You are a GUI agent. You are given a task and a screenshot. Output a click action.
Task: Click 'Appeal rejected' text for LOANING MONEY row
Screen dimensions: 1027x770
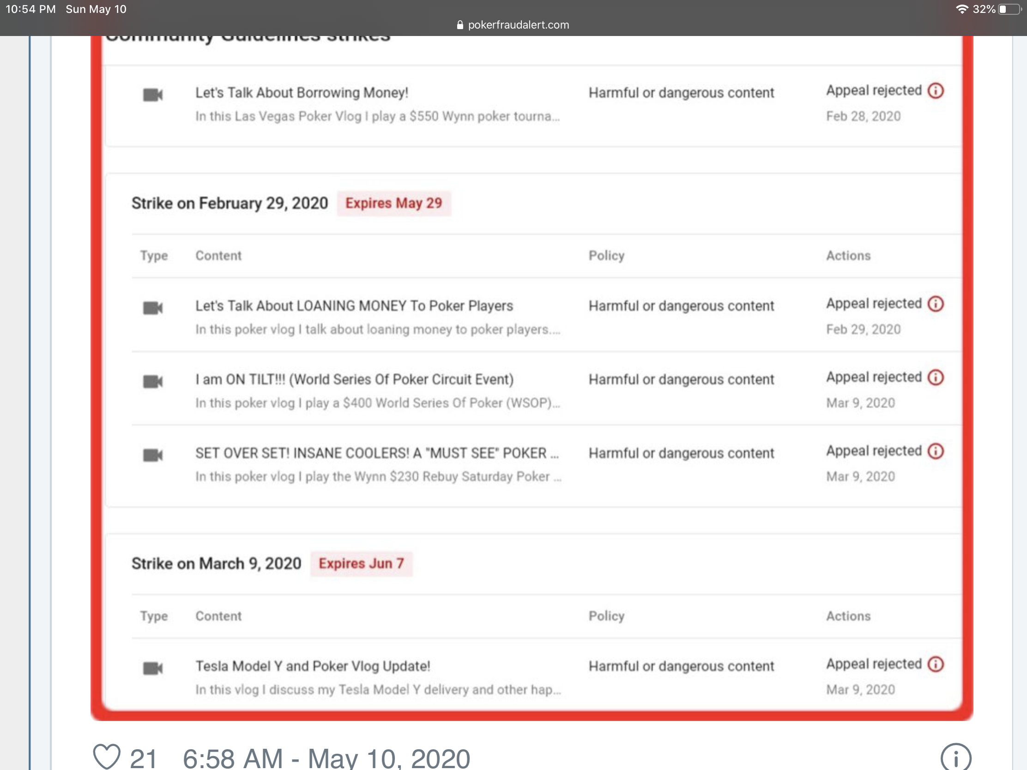tap(874, 304)
